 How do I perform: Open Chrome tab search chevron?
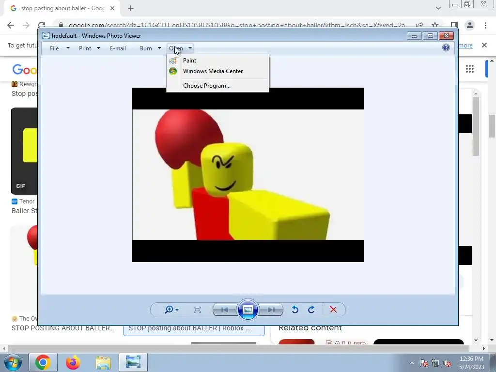click(x=438, y=8)
